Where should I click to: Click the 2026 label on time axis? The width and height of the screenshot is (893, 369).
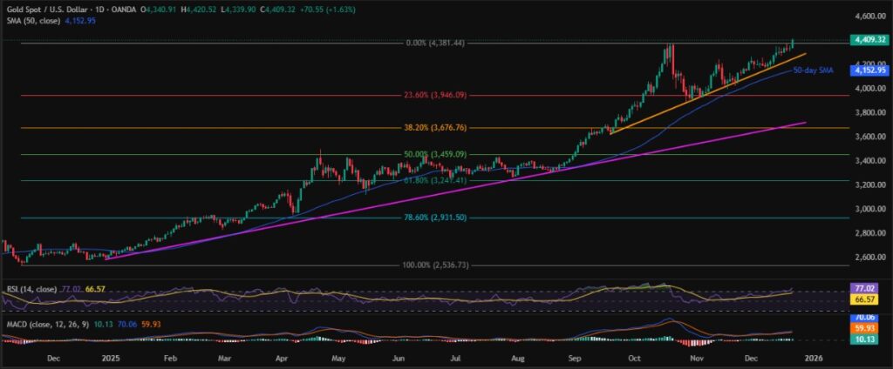tap(814, 359)
